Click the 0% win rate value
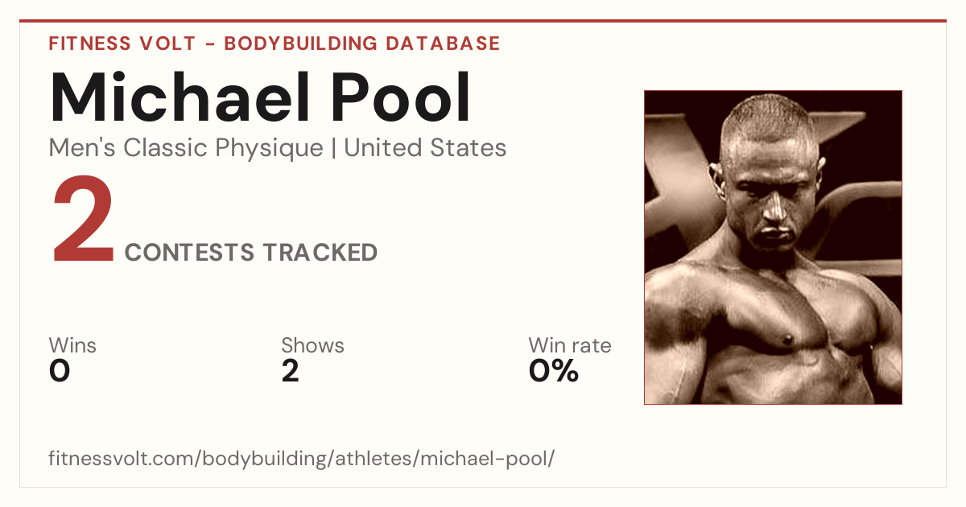Screen dimensions: 966x507 (554, 371)
